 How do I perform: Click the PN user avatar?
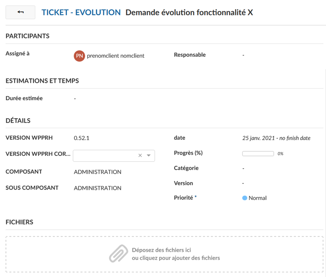coord(79,56)
